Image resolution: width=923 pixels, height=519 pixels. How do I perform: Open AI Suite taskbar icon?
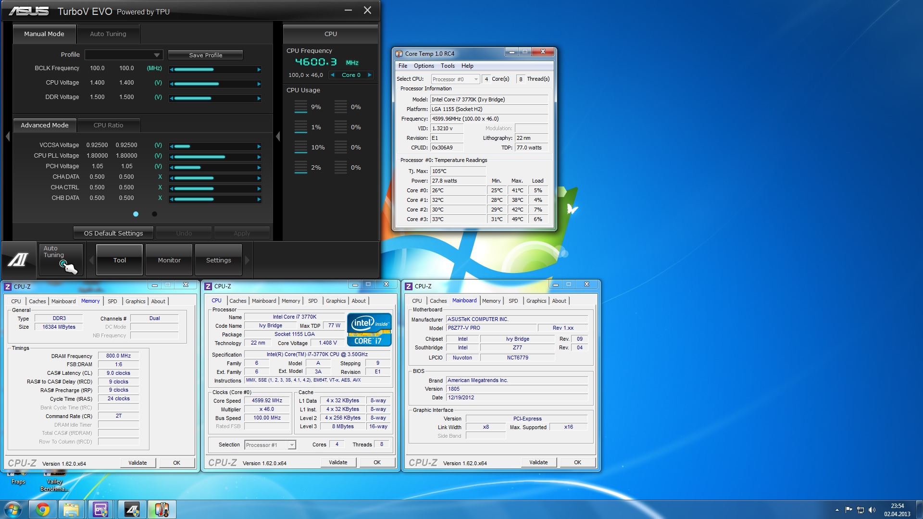tap(132, 509)
